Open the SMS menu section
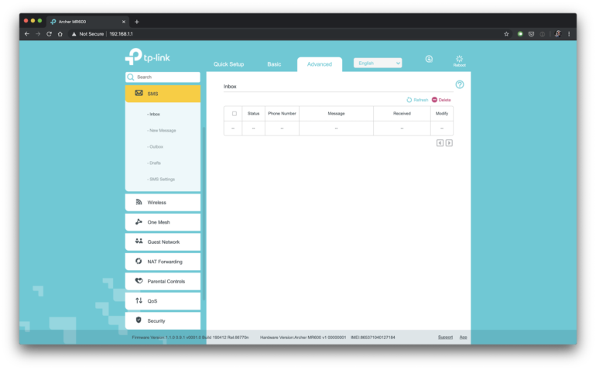596x370 pixels. (163, 94)
